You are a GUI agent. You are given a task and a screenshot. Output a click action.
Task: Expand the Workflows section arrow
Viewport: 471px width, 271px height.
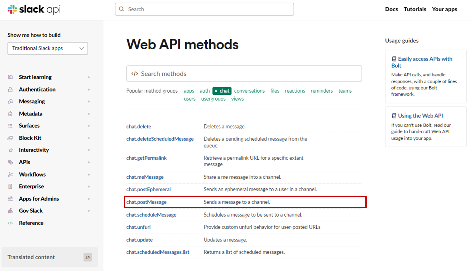click(x=89, y=174)
